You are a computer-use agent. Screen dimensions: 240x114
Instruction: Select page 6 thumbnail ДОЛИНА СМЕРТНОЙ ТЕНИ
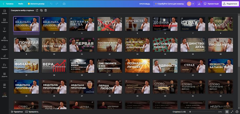165,24
